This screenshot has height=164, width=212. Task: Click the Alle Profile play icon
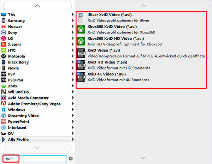coord(4,139)
